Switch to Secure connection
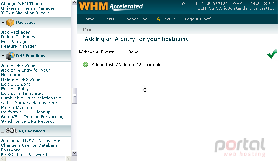 [169, 19]
